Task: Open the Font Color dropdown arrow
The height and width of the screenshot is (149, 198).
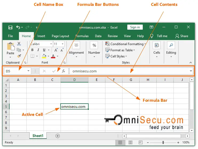Action: [x=57, y=56]
